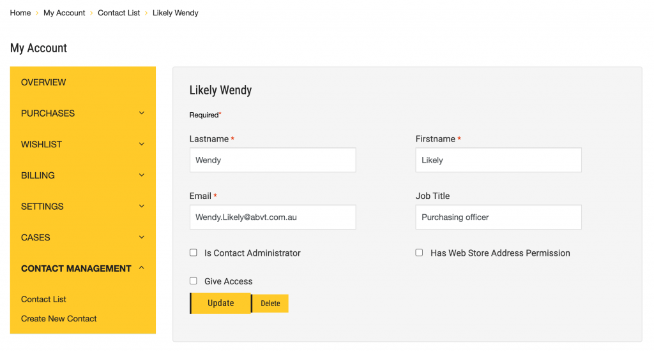Open the Settings submenu chevron
The image size is (654, 352).
[x=142, y=207]
